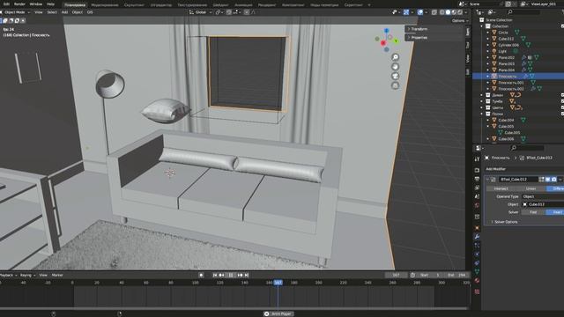
Task: Open the Operand Type Object dropdown
Action: pyautogui.click(x=543, y=196)
